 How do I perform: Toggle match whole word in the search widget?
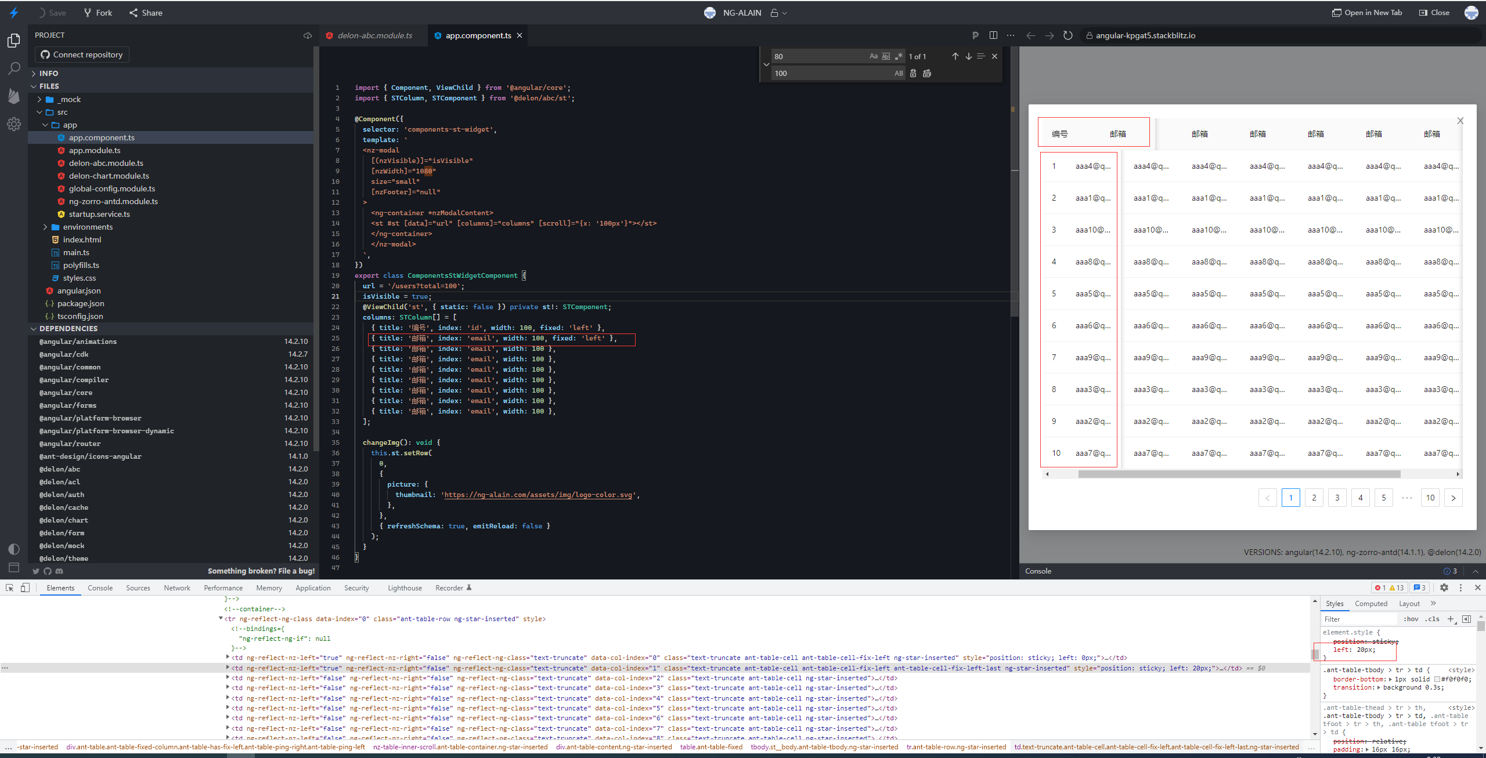click(x=886, y=56)
